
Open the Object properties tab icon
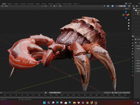(132, 61)
